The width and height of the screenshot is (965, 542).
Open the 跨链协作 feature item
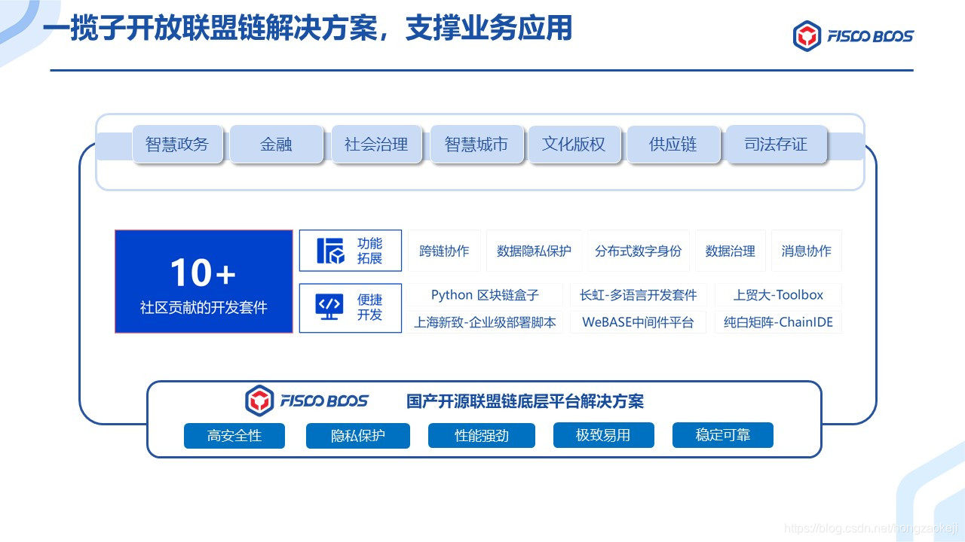(x=445, y=251)
